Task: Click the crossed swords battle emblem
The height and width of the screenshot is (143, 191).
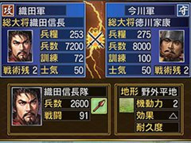Action: point(96,40)
